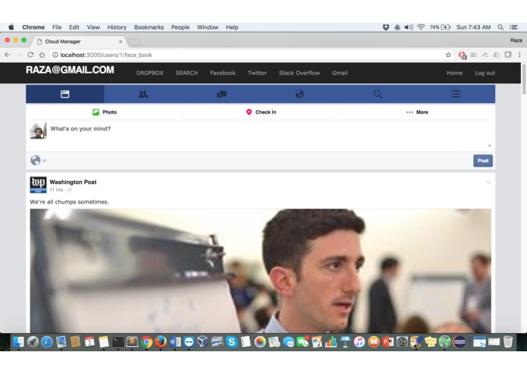Open the Help menu

point(232,27)
